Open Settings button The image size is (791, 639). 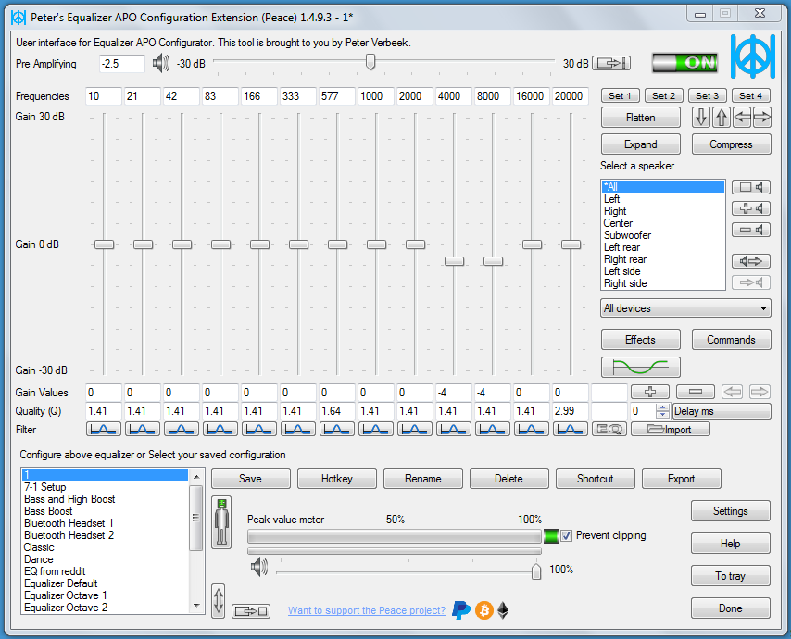pos(731,511)
